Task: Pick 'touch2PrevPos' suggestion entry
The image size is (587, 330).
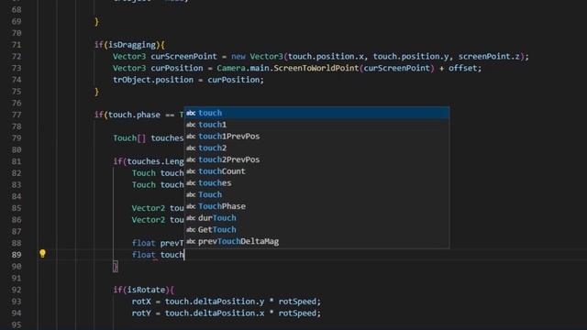Action: (x=316, y=159)
